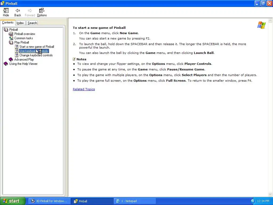273x205 pixels.
Task: Switch to the Search tab
Action: tap(32, 23)
